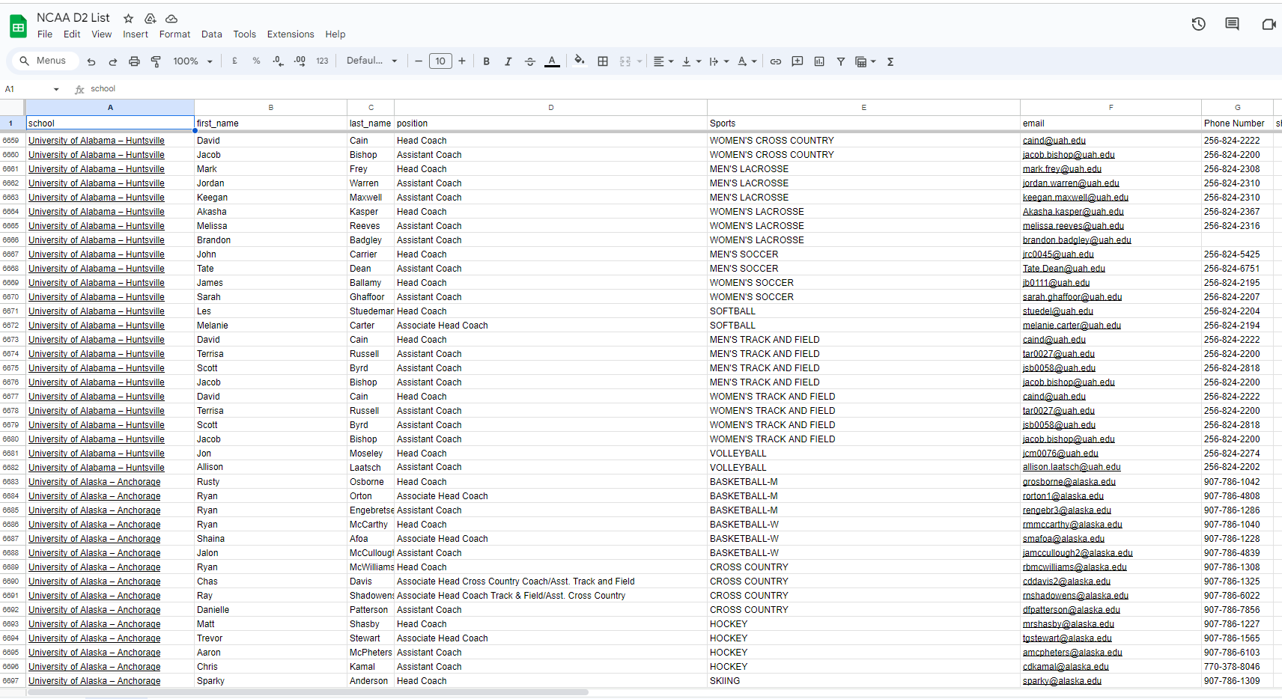Search the Menus box

pyautogui.click(x=45, y=61)
